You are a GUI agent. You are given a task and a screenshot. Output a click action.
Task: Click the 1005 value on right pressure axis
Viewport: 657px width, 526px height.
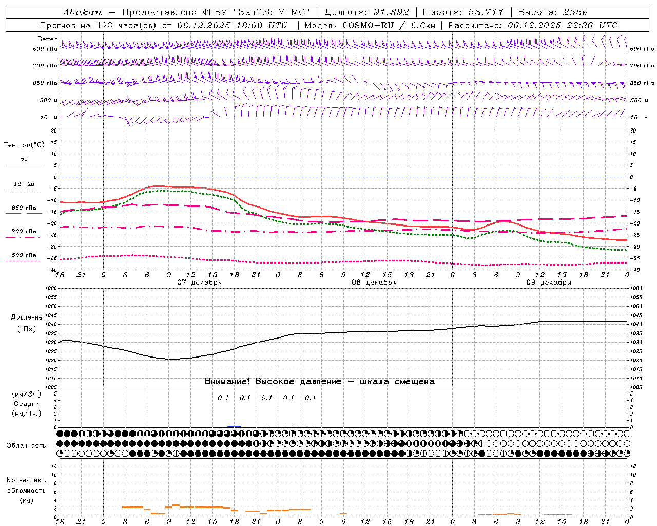(x=635, y=387)
